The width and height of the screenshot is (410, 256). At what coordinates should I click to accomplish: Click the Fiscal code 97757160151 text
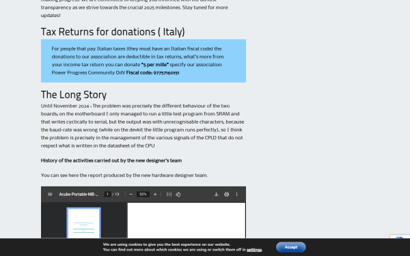(x=152, y=73)
